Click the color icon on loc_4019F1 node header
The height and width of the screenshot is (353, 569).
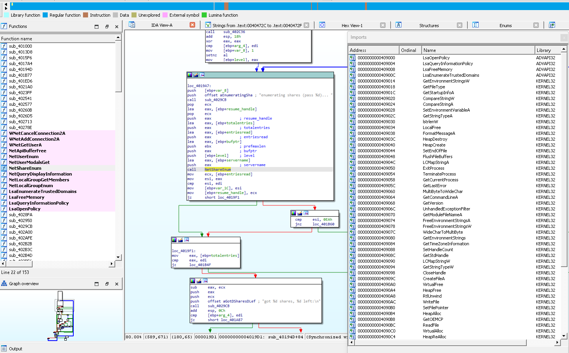174,240
